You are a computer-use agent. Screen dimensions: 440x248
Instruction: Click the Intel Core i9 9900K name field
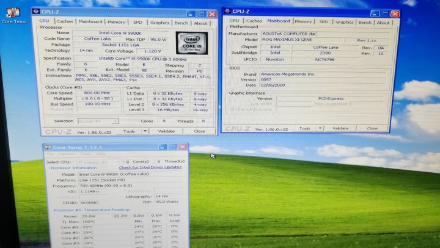tap(120, 33)
